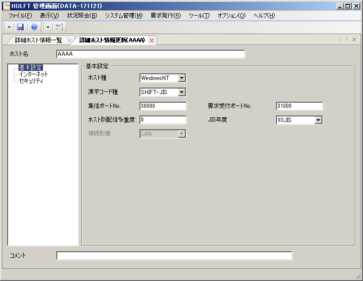Open the ホスト種 dropdown showing WindowsNT
The width and height of the screenshot is (363, 281).
[x=163, y=78]
